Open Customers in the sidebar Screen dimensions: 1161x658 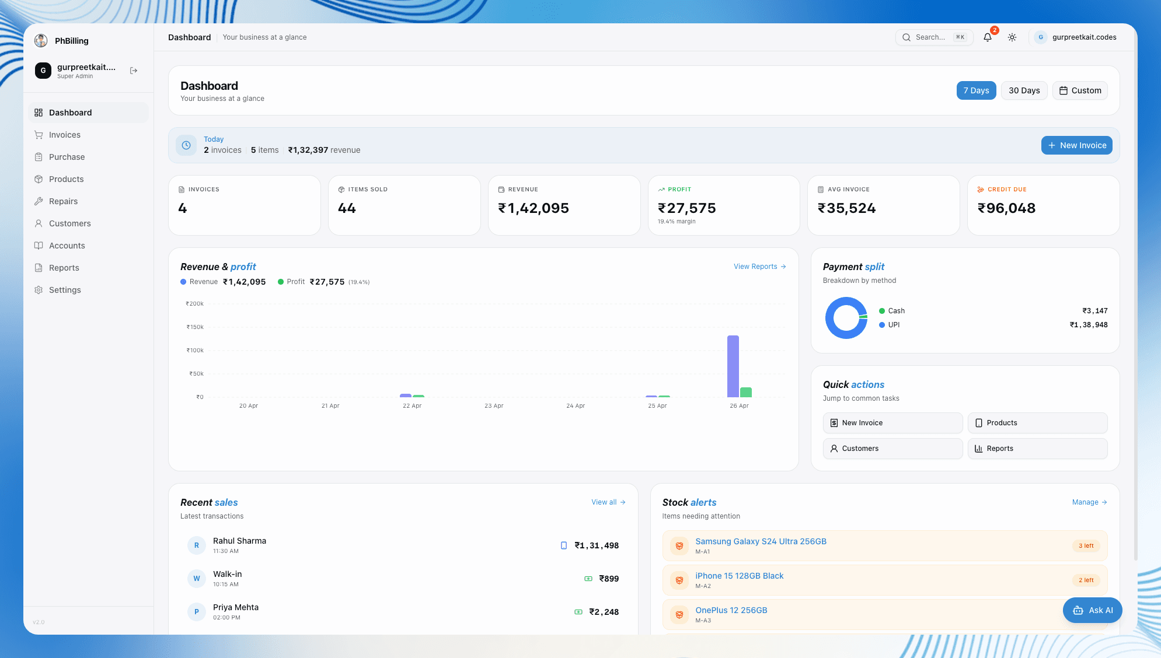point(88,223)
